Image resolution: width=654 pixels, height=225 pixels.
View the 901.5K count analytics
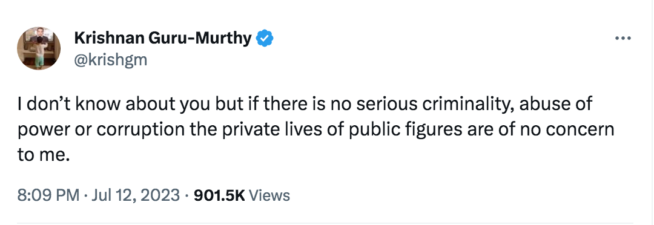[x=219, y=195]
